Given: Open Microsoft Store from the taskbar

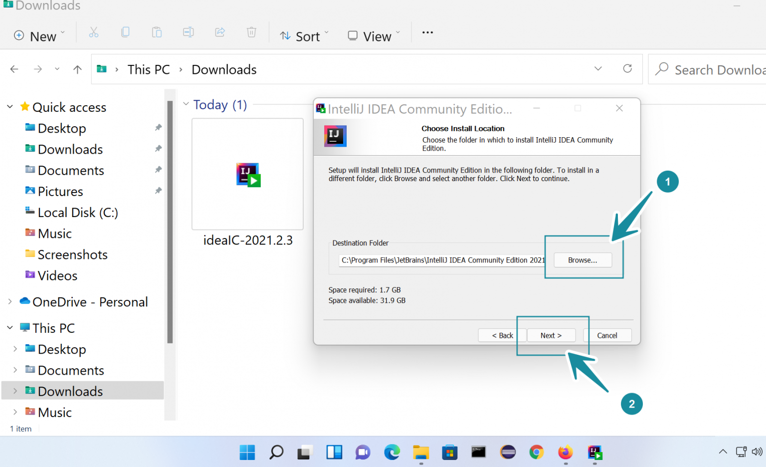Looking at the screenshot, I should click(x=449, y=453).
